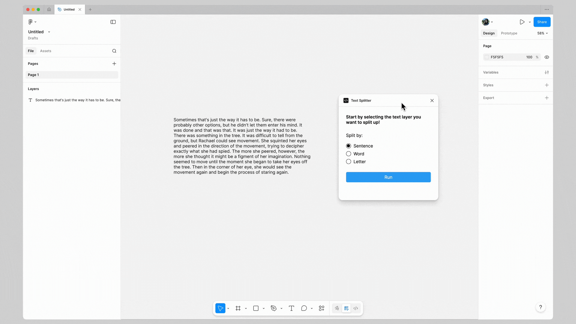Select the Rectangle shape tool
The image size is (576, 324).
[256, 308]
